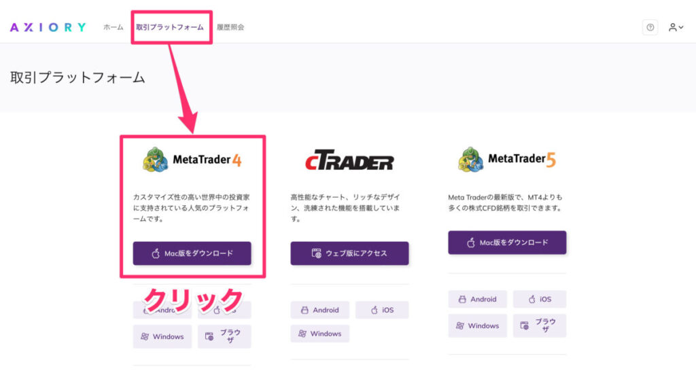Choose the browser version for MetaTrader 4
This screenshot has width=696, height=371.
tap(224, 336)
